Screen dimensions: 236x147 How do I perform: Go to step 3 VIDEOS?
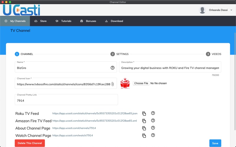(x=214, y=54)
